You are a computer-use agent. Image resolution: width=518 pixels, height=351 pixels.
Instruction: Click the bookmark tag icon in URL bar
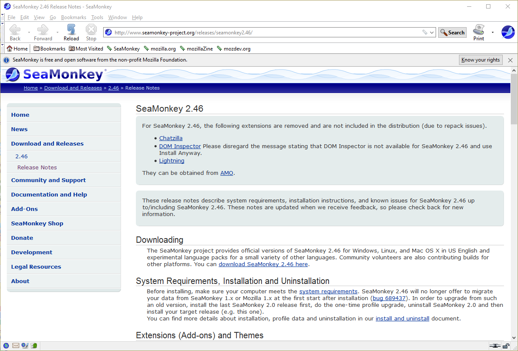point(425,33)
